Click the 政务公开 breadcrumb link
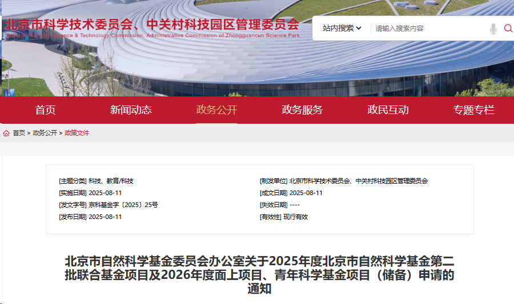514x304 pixels. point(45,133)
